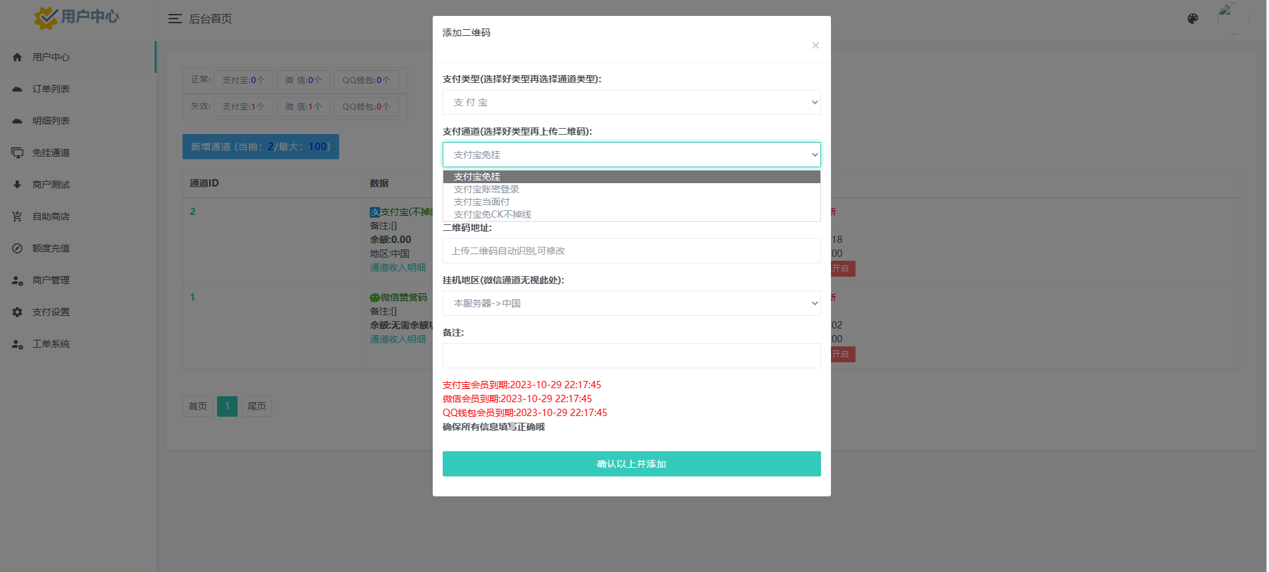This screenshot has width=1269, height=572.
Task: Click the gear icon beside 支付设置
Action: coord(17,312)
